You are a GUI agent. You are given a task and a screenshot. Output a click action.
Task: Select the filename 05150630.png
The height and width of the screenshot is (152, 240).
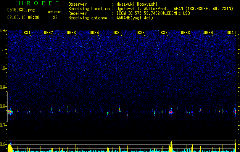point(21,10)
